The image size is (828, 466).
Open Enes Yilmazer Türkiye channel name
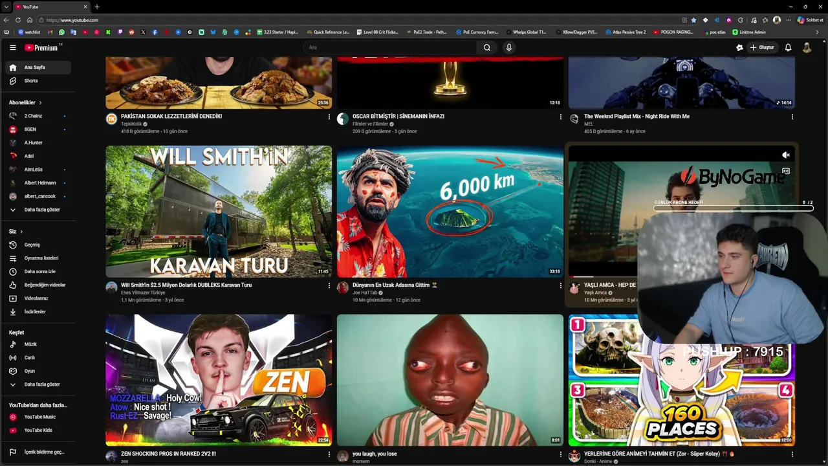pos(143,293)
